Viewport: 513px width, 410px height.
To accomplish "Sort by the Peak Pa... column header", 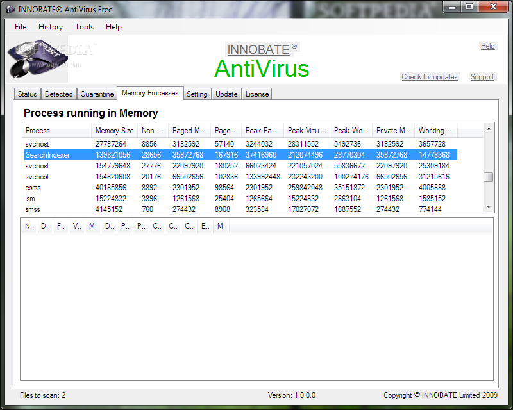I will [x=263, y=131].
